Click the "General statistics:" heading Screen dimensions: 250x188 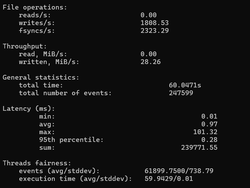pyautogui.click(x=41, y=78)
